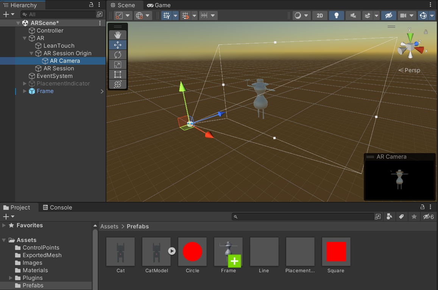Select the Rotate tool
This screenshot has height=290, width=438.
117,55
